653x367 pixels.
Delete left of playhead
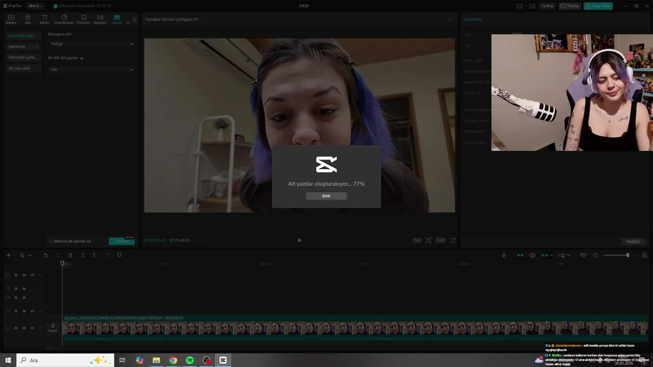point(83,255)
